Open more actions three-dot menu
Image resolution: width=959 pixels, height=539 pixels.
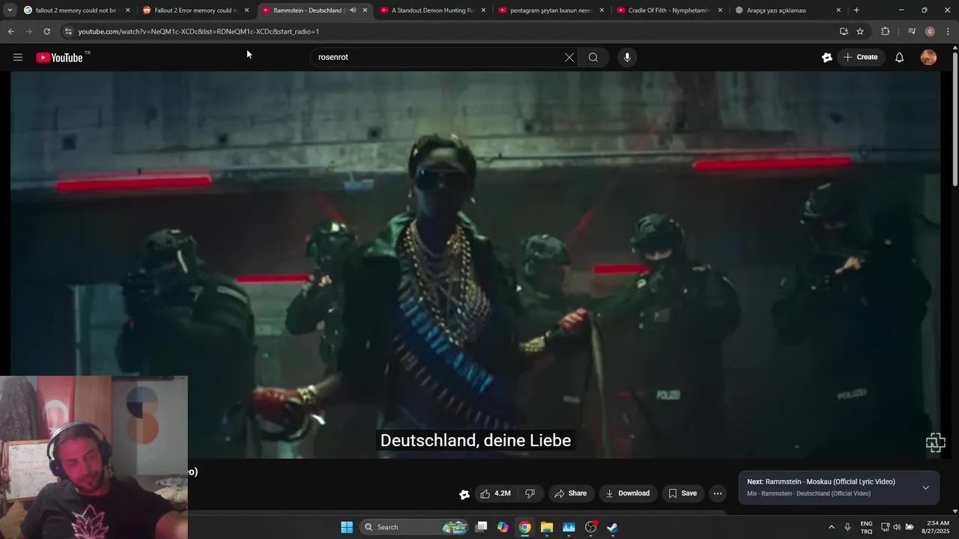coord(717,493)
